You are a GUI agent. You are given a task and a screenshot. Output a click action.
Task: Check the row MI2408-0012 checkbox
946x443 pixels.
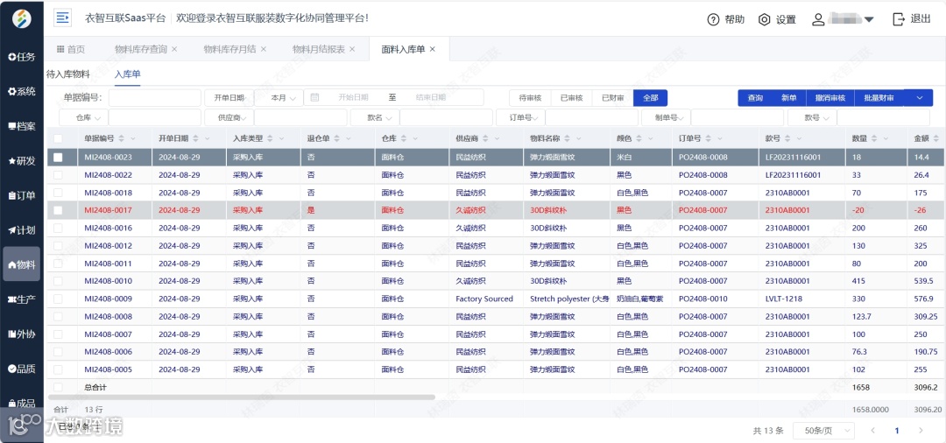coord(58,245)
